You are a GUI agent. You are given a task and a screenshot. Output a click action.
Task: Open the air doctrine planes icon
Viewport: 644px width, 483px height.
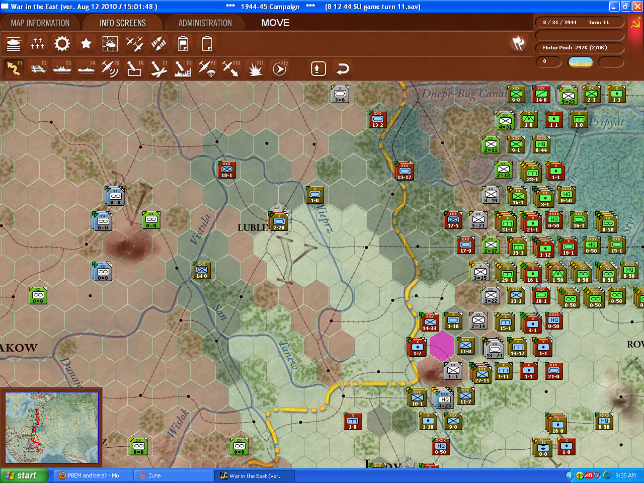[134, 44]
